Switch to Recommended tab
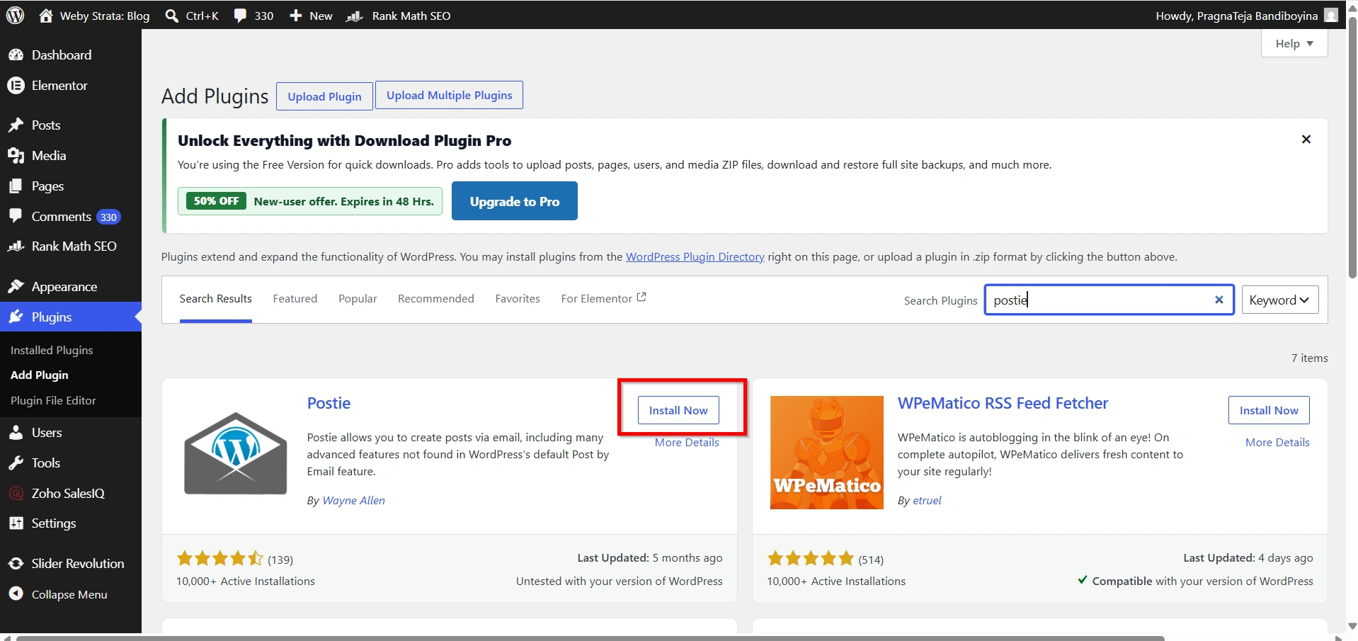1358x641 pixels. (x=436, y=299)
